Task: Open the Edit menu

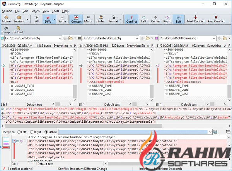Action: [x=25, y=11]
